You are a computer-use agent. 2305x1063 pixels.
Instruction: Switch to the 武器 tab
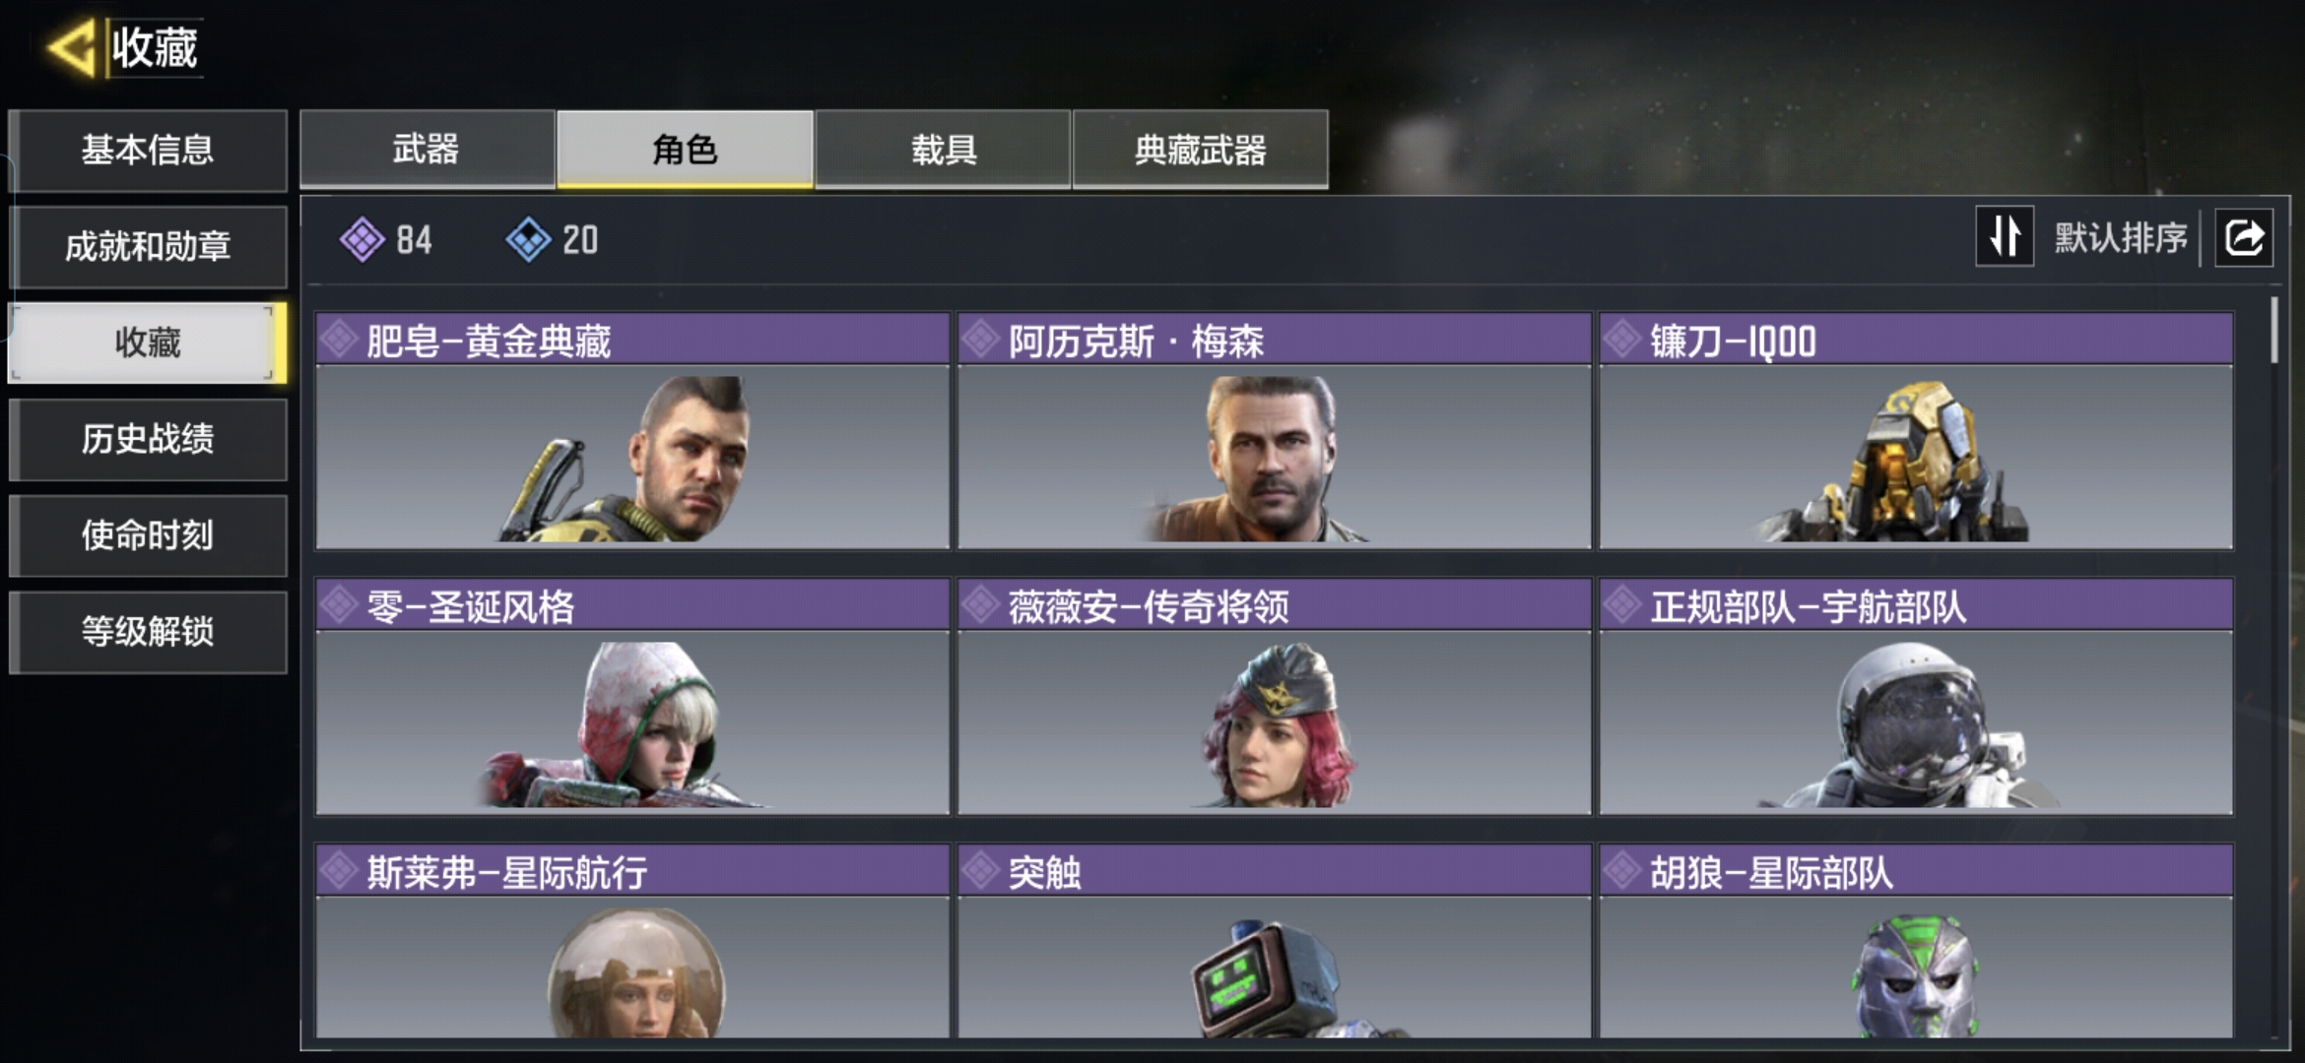click(427, 149)
